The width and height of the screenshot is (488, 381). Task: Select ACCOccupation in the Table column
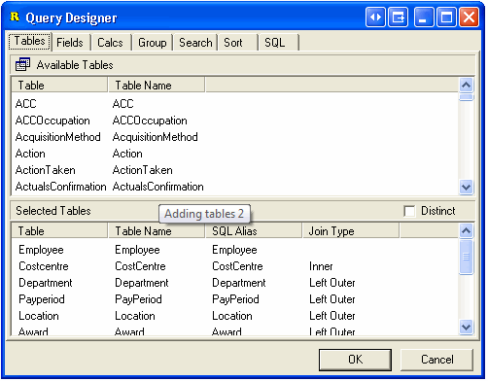click(52, 121)
